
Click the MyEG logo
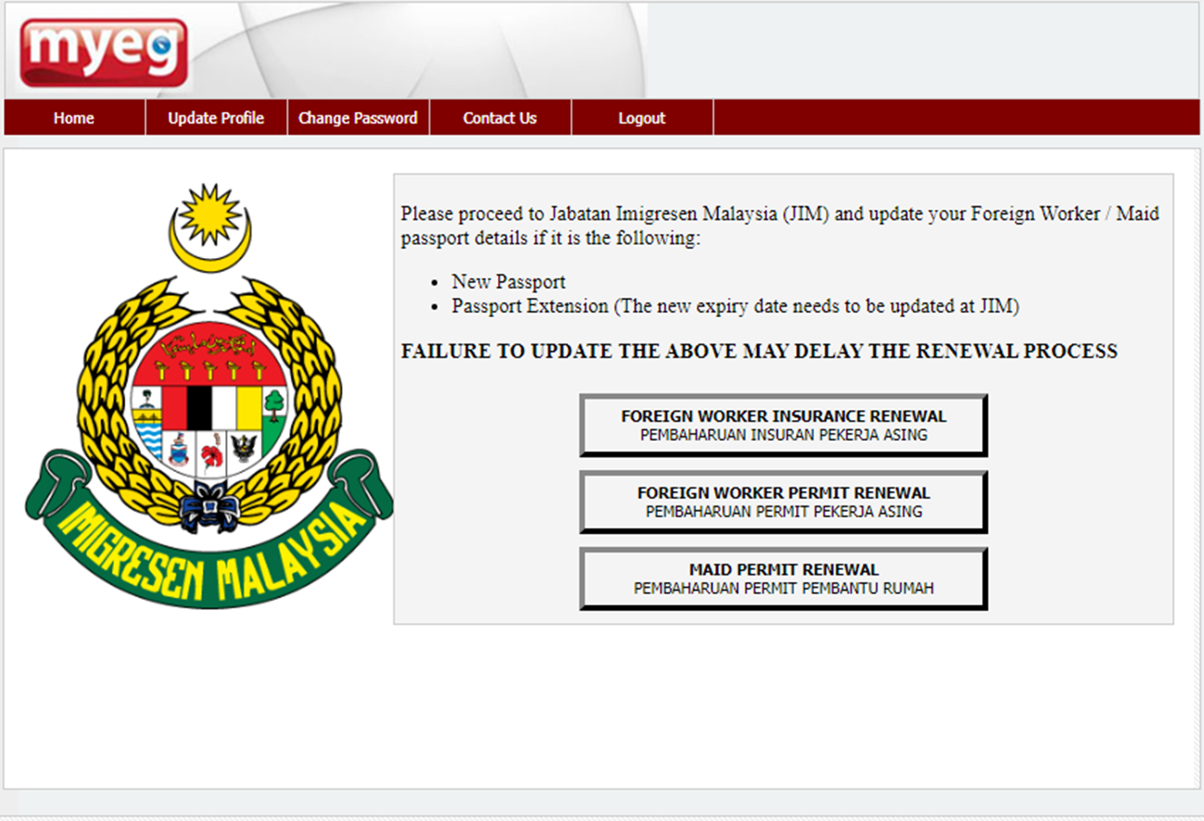click(x=104, y=53)
